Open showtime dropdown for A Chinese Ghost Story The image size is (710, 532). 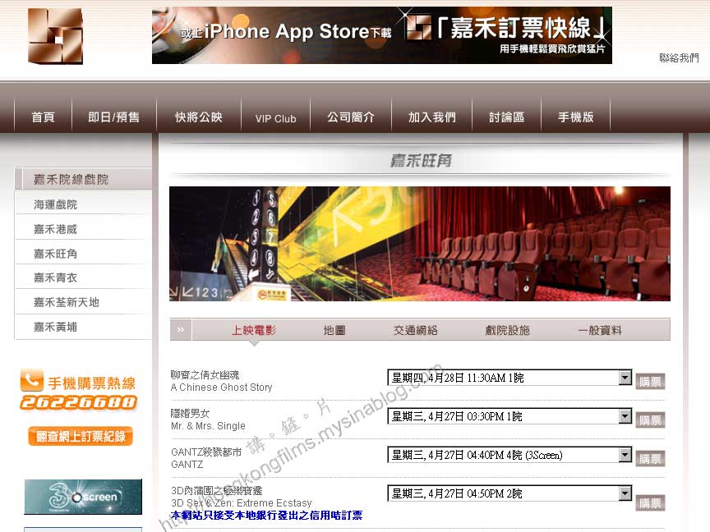click(x=625, y=378)
